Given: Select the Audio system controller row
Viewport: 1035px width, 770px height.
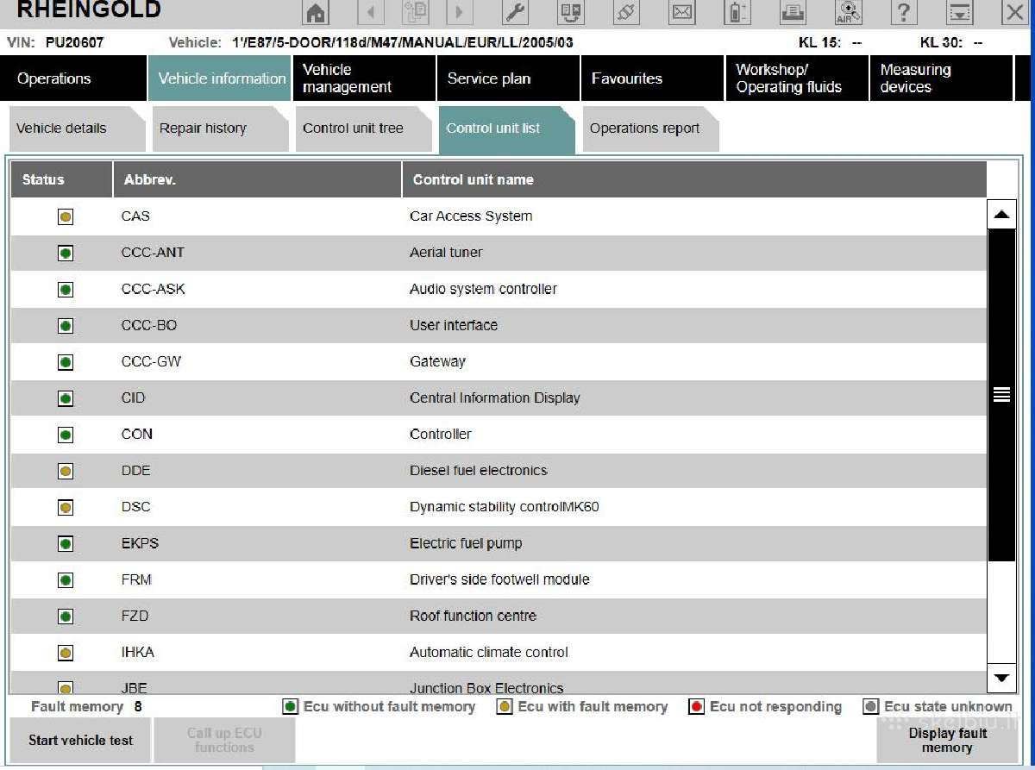Looking at the screenshot, I should (499, 289).
